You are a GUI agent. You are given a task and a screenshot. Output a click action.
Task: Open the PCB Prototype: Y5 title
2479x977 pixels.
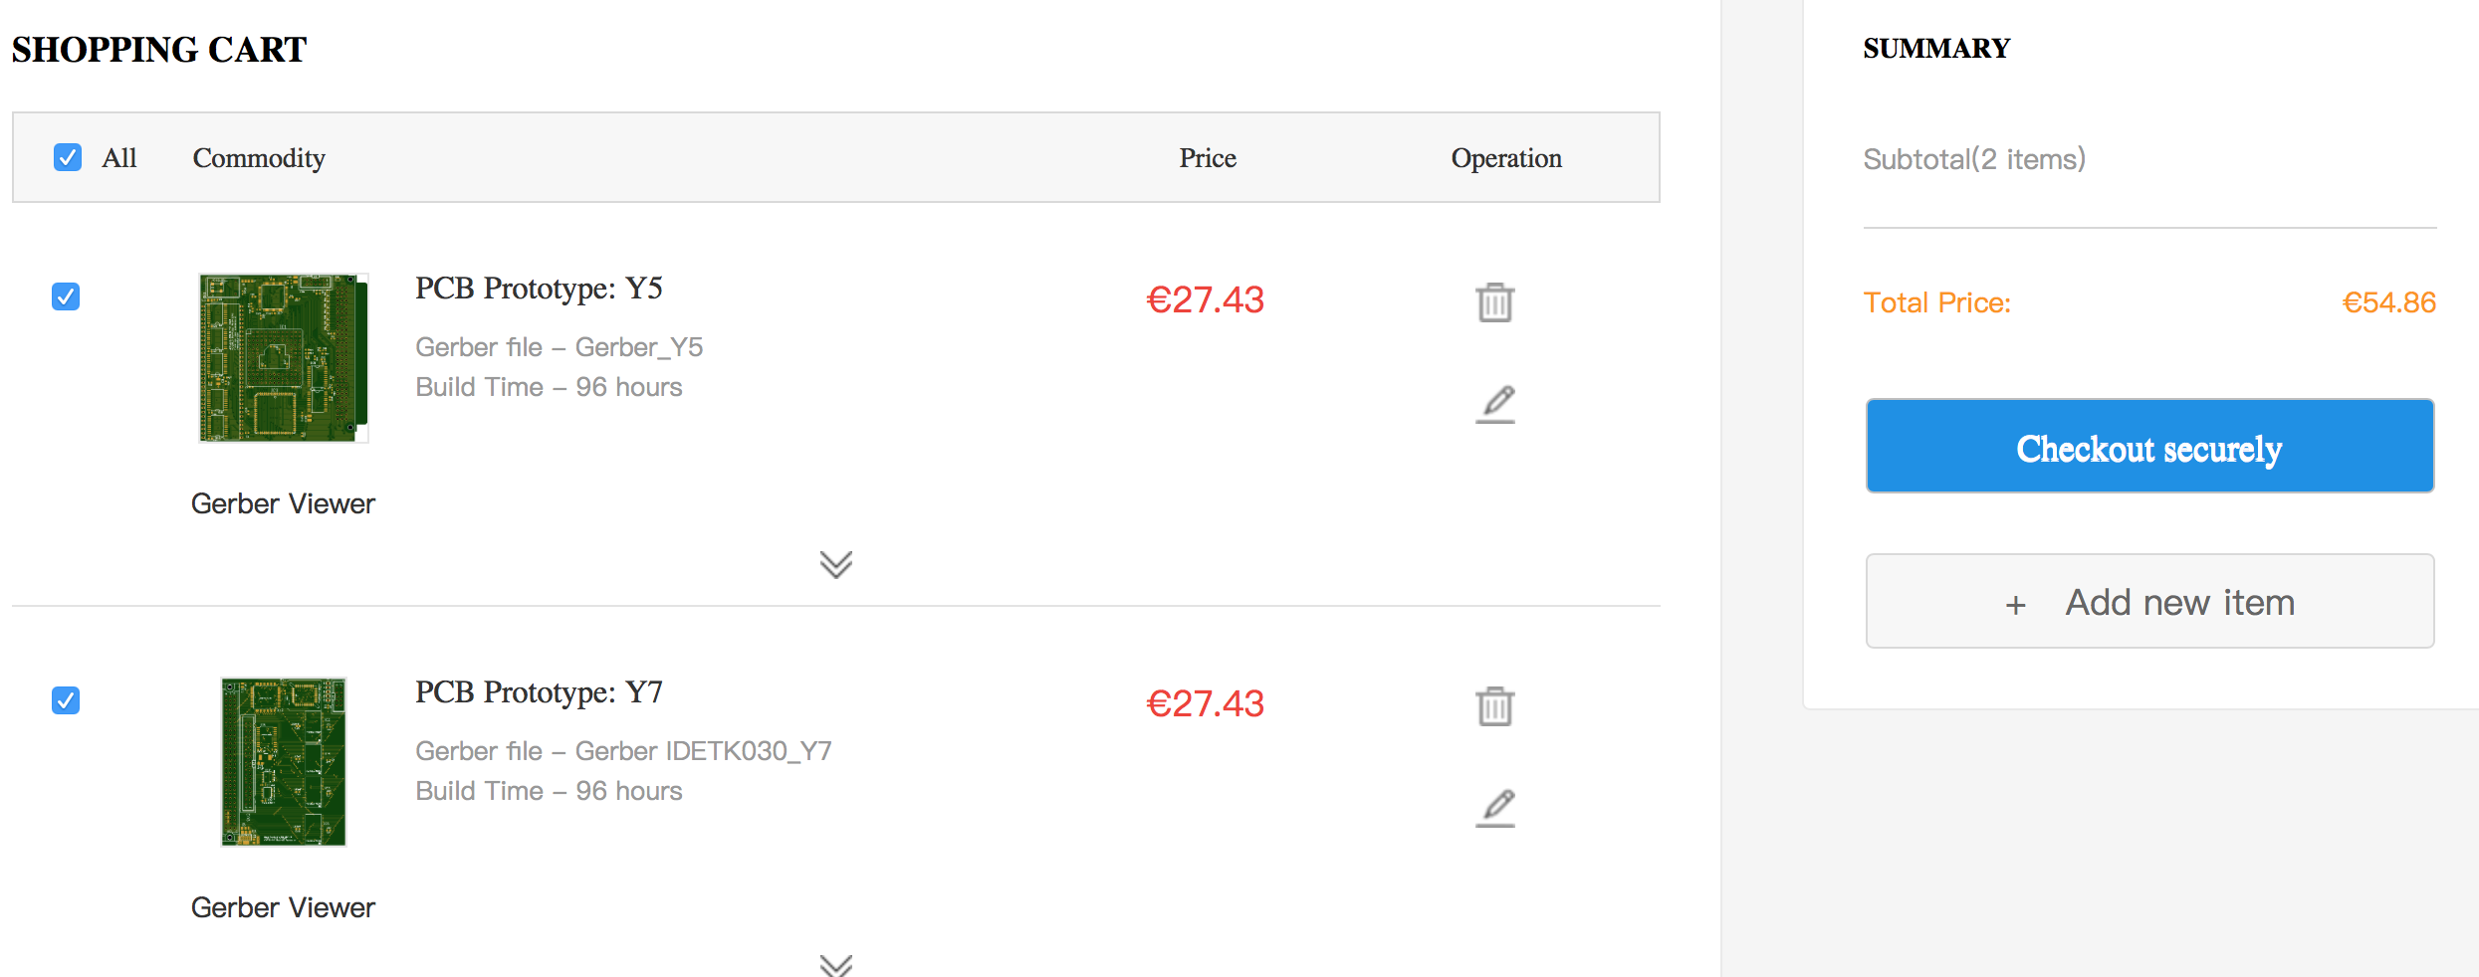[539, 289]
